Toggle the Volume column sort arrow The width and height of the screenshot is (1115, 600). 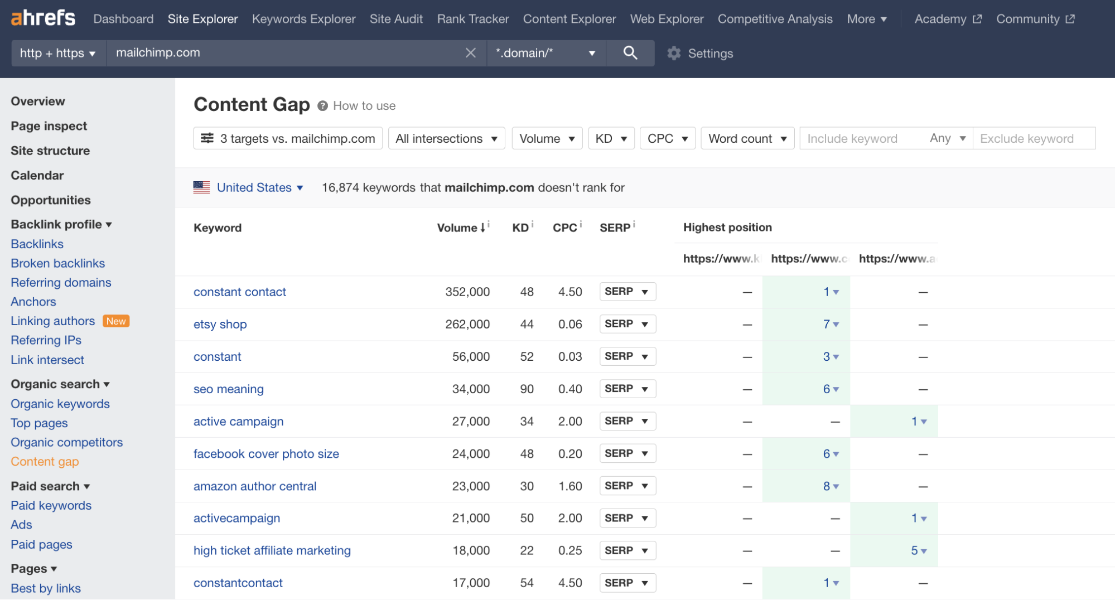pyautogui.click(x=481, y=227)
